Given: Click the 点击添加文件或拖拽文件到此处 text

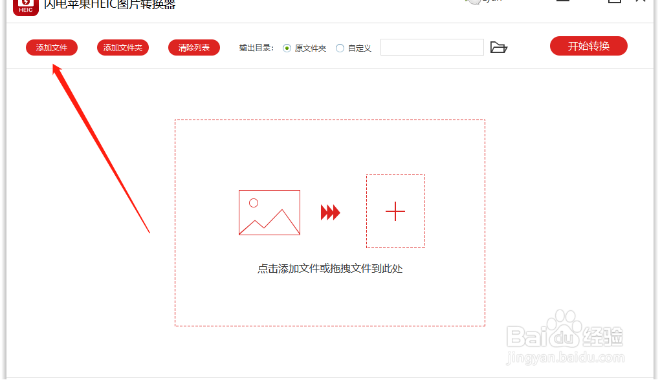Looking at the screenshot, I should [330, 269].
